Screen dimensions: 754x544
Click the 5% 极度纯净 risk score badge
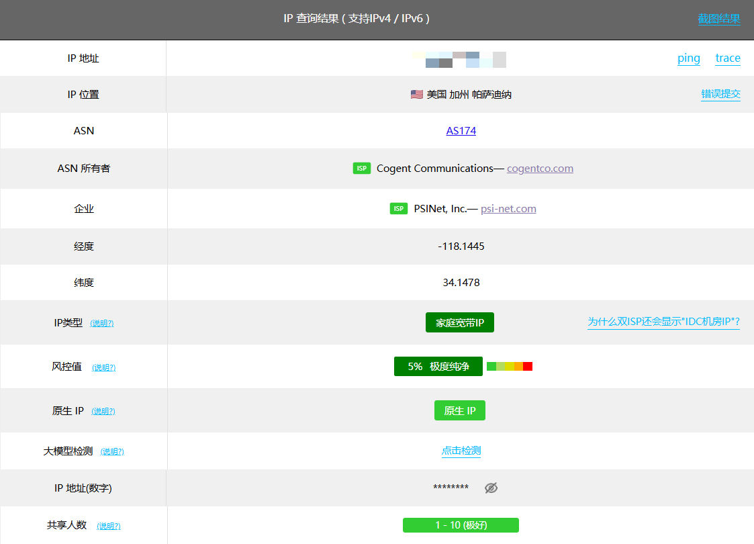tap(438, 367)
